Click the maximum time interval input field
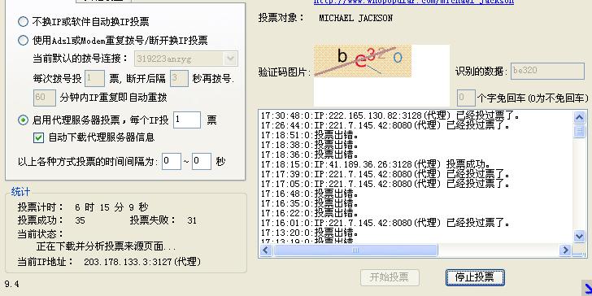Image resolution: width=592 pixels, height=296 pixels. [x=201, y=161]
